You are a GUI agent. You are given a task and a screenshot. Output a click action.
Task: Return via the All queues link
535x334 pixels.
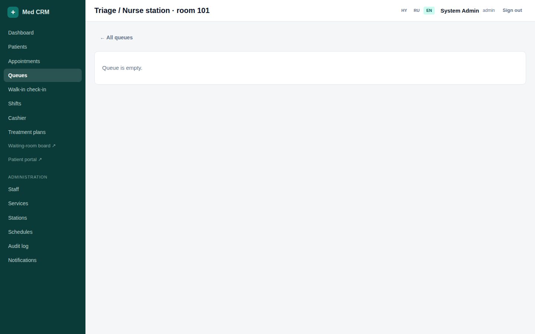(116, 37)
